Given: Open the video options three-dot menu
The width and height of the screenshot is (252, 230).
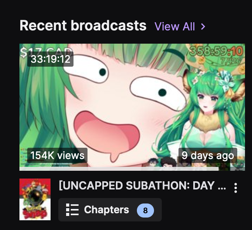Looking at the screenshot, I should tap(235, 188).
